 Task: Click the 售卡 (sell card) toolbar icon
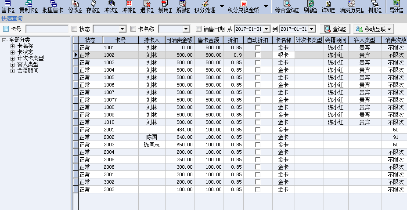click(x=7, y=6)
